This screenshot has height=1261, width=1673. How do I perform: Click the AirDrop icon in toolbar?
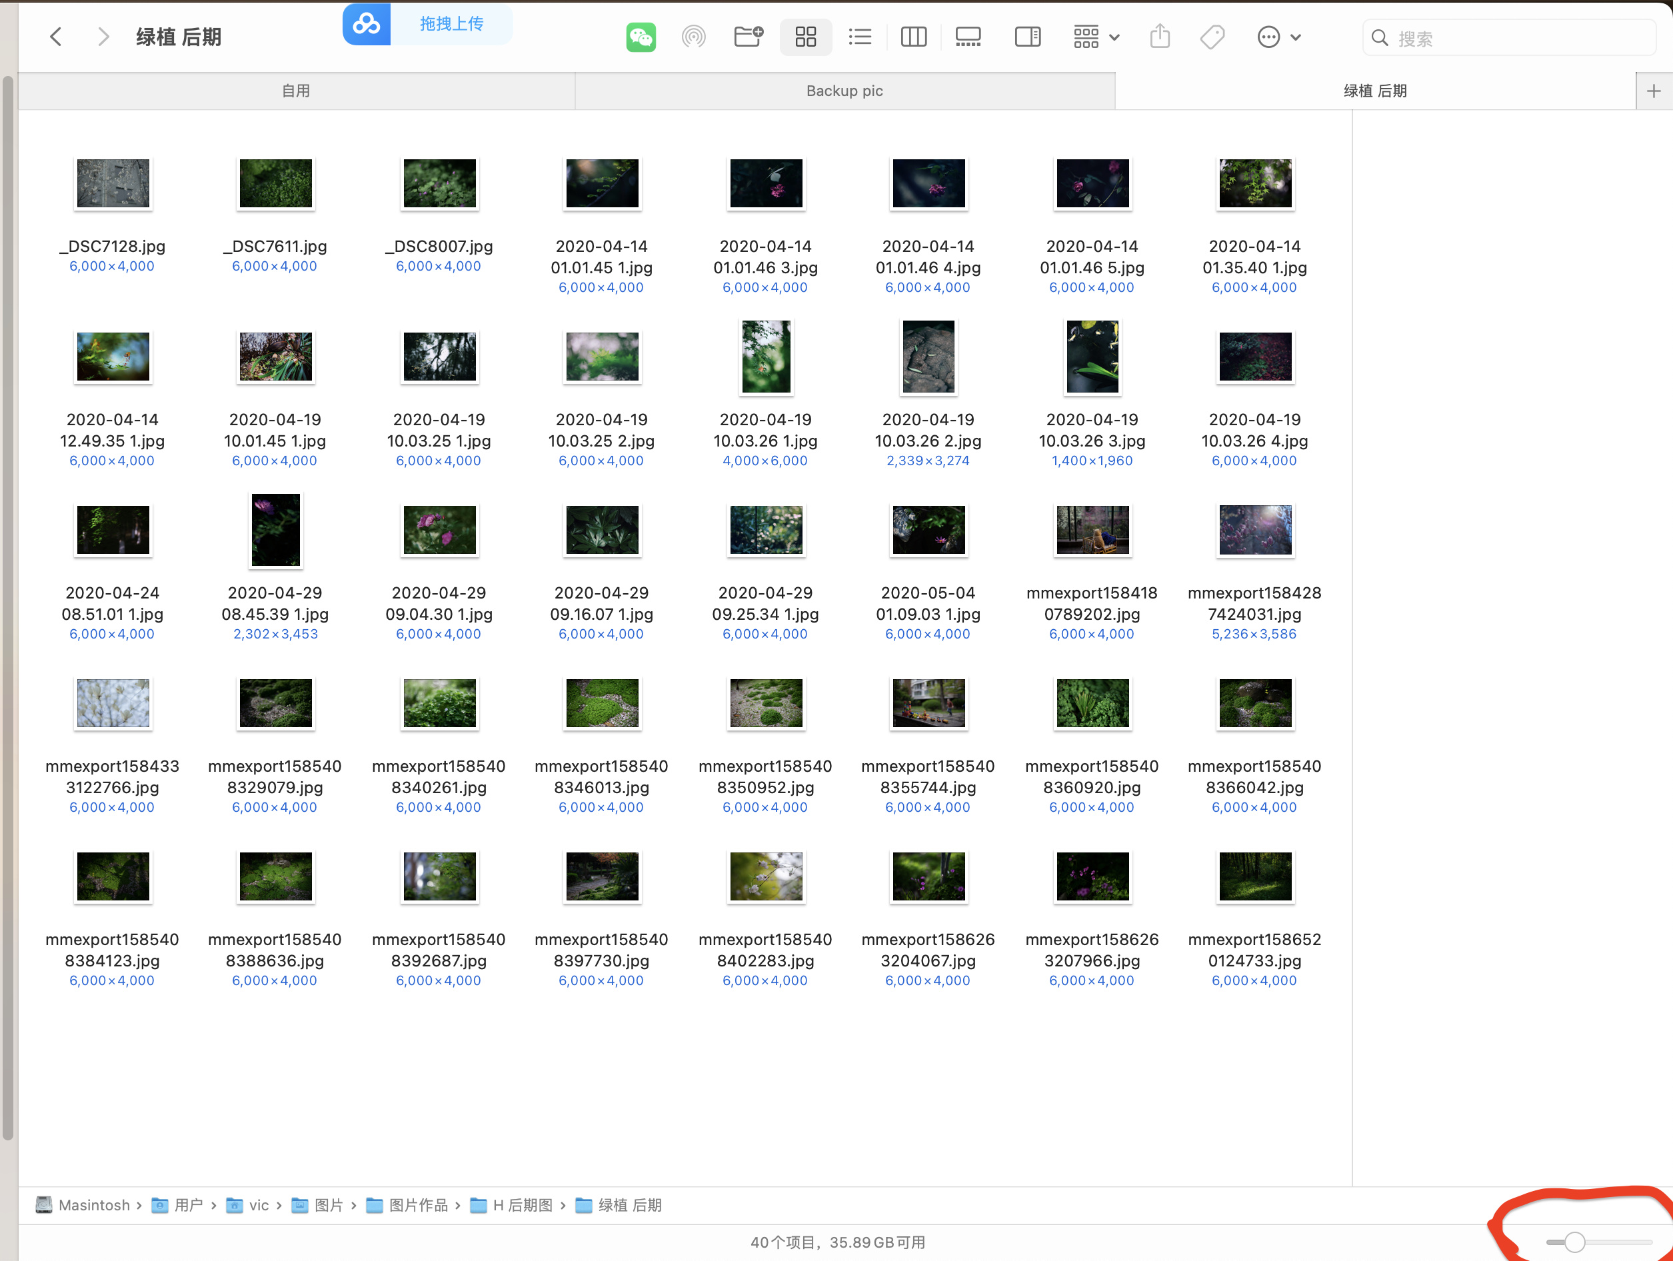(x=693, y=37)
